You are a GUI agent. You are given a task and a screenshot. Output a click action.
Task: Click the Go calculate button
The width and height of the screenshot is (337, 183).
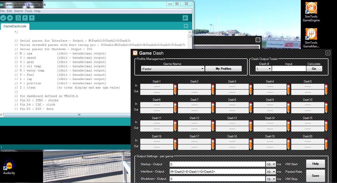pyautogui.click(x=314, y=69)
